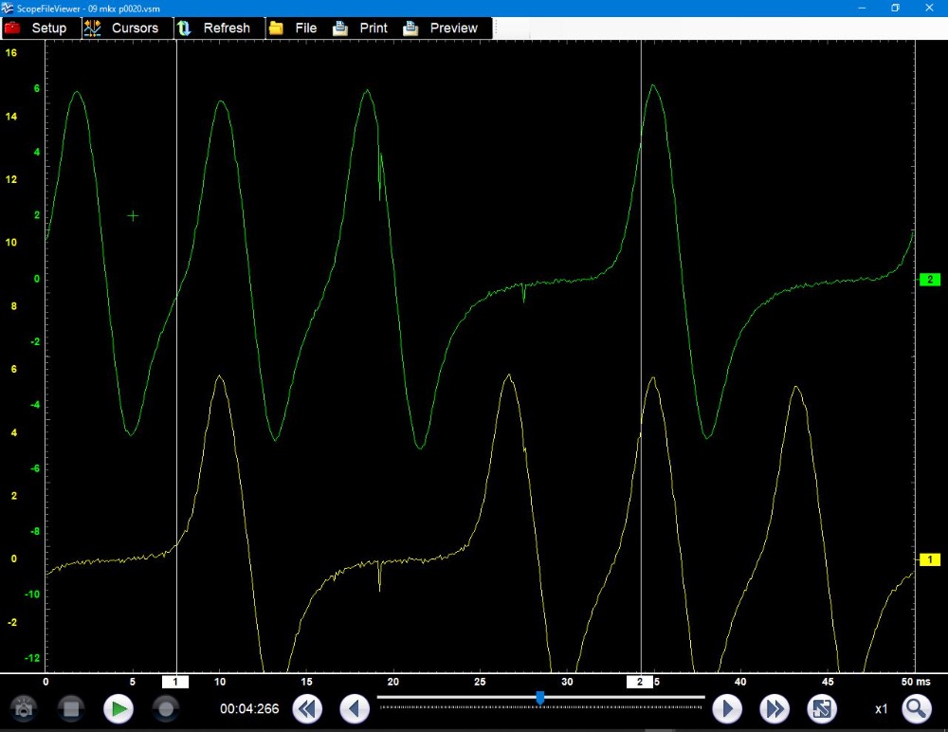This screenshot has height=732, width=948.
Task: Click the Print button
Action: click(360, 27)
